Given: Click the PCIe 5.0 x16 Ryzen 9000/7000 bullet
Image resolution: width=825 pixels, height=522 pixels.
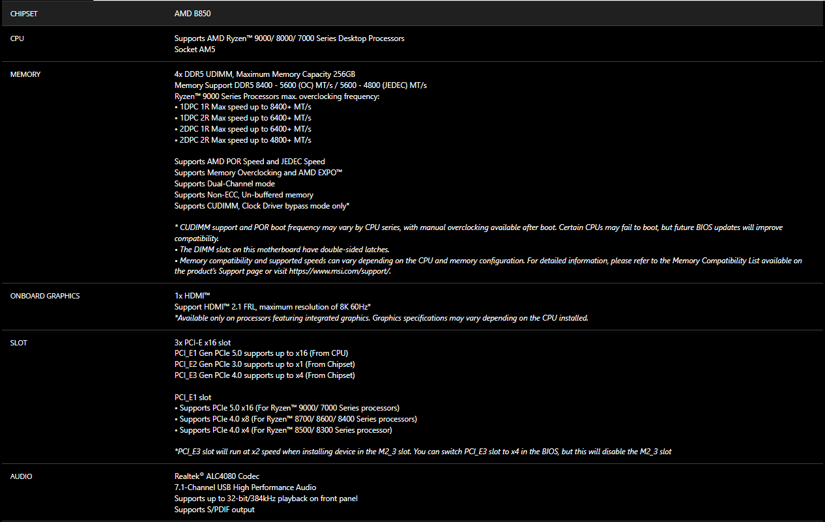Looking at the screenshot, I should (x=287, y=408).
